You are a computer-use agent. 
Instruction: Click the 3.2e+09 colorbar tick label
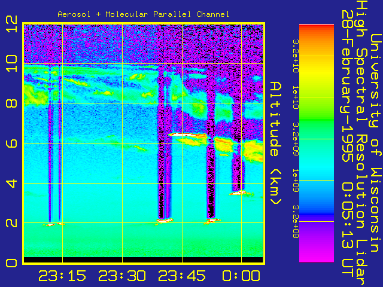coord(295,139)
